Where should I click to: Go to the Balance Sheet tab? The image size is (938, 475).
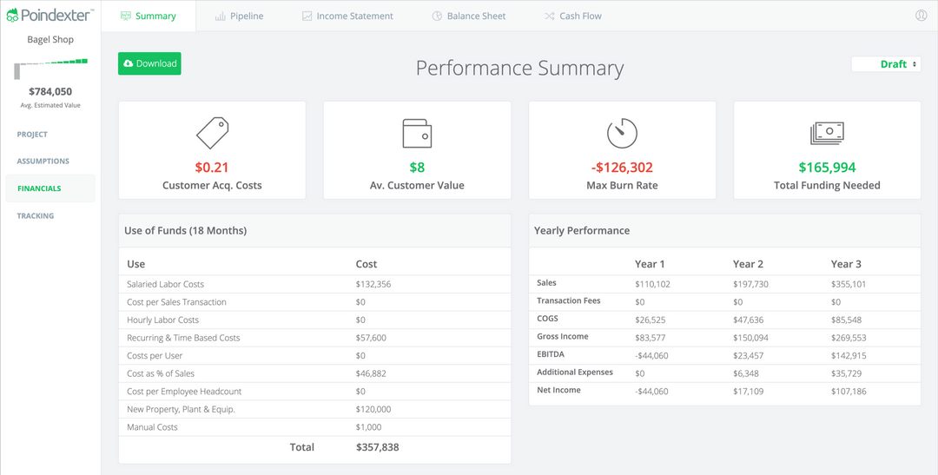point(468,16)
